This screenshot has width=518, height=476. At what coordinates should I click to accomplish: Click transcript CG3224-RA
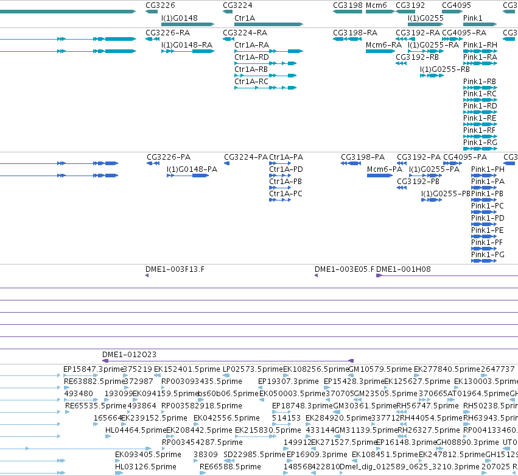pyautogui.click(x=245, y=33)
